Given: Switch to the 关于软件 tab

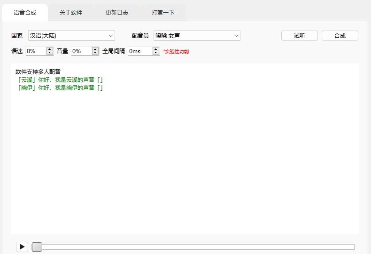Looking at the screenshot, I should coord(71,13).
